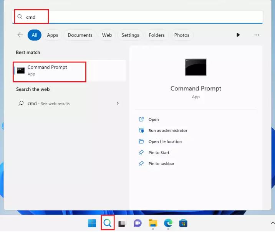Switch to the Photos filter tab
This screenshot has width=275, height=232.
pos(182,35)
